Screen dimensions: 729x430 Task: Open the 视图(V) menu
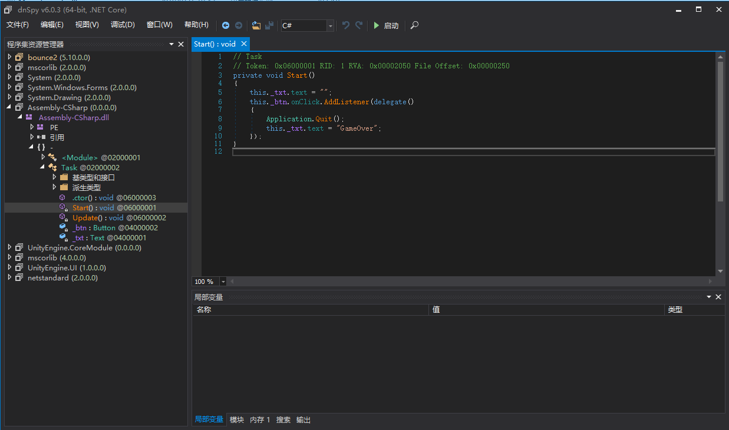[87, 25]
